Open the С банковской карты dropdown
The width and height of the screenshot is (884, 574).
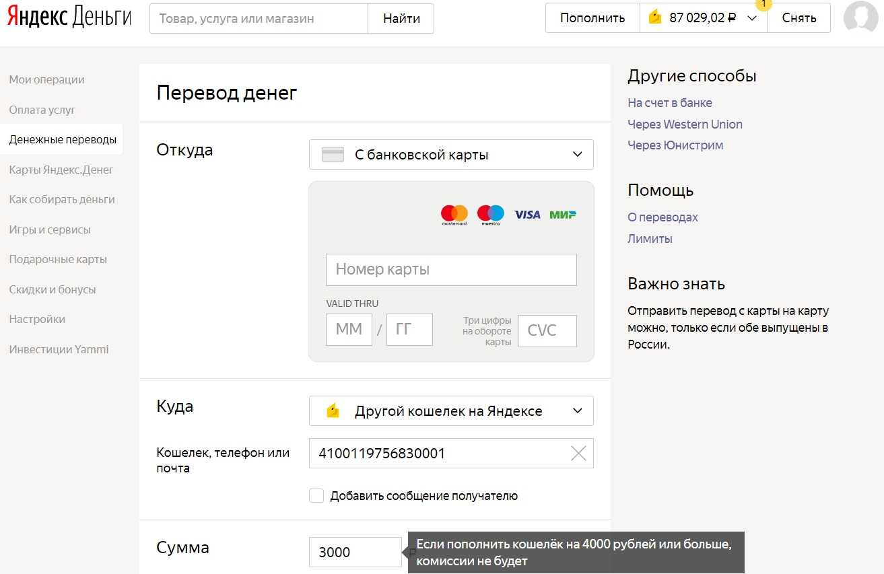click(451, 155)
